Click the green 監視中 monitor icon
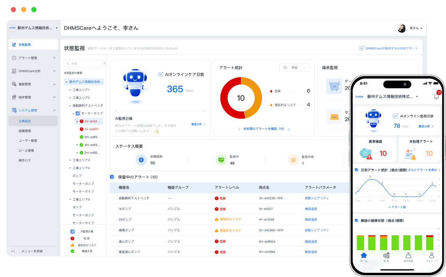This screenshot has height=277, width=446. pos(221,160)
